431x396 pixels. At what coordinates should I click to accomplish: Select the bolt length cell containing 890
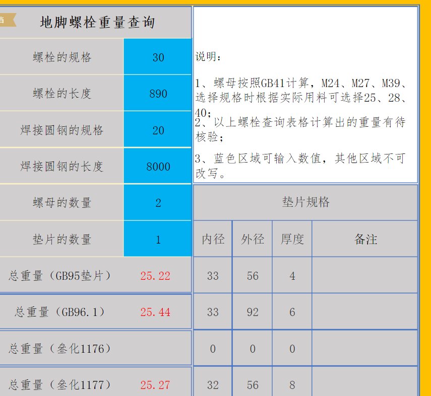157,94
